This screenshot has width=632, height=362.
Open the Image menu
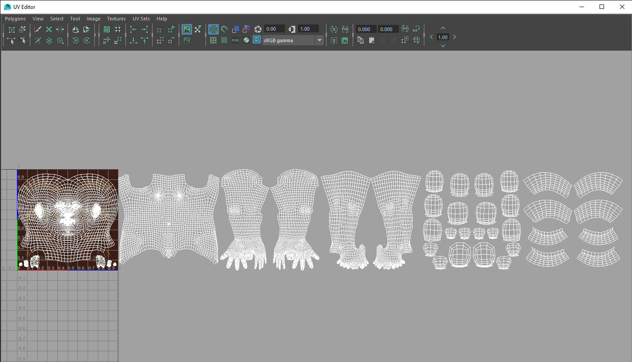tap(93, 19)
